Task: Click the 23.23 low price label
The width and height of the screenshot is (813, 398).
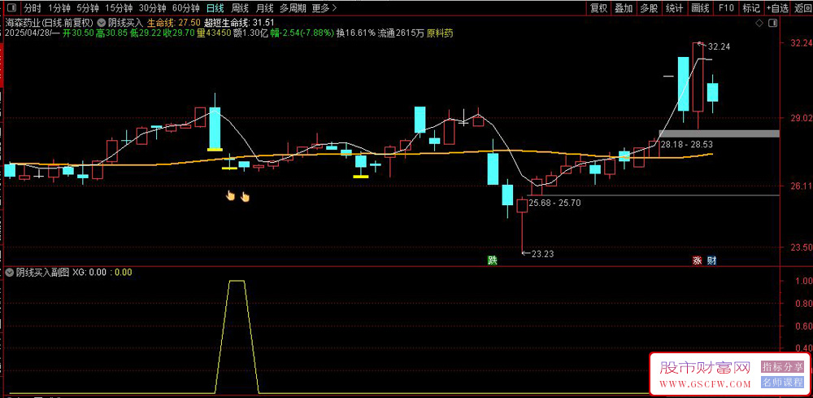Action: (x=542, y=254)
